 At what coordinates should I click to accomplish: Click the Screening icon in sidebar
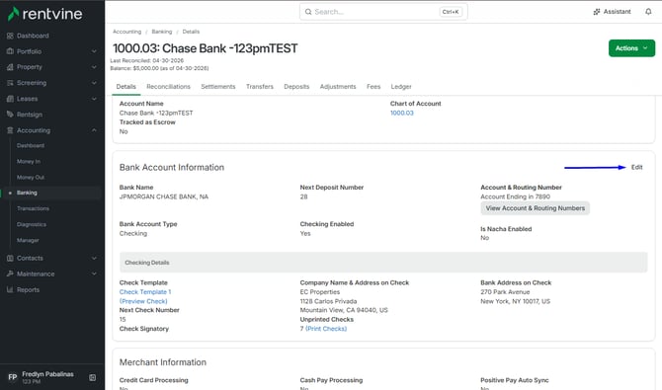click(10, 83)
